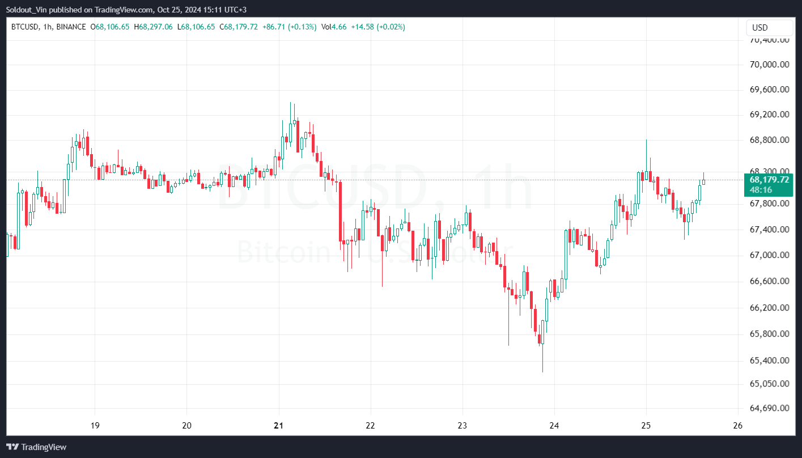Click the date 24 on time axis
The height and width of the screenshot is (458, 802).
coord(554,426)
